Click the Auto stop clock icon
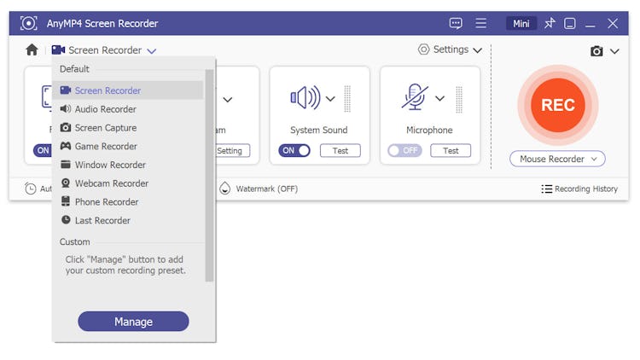Viewport: 640px width, 360px height. (x=30, y=189)
